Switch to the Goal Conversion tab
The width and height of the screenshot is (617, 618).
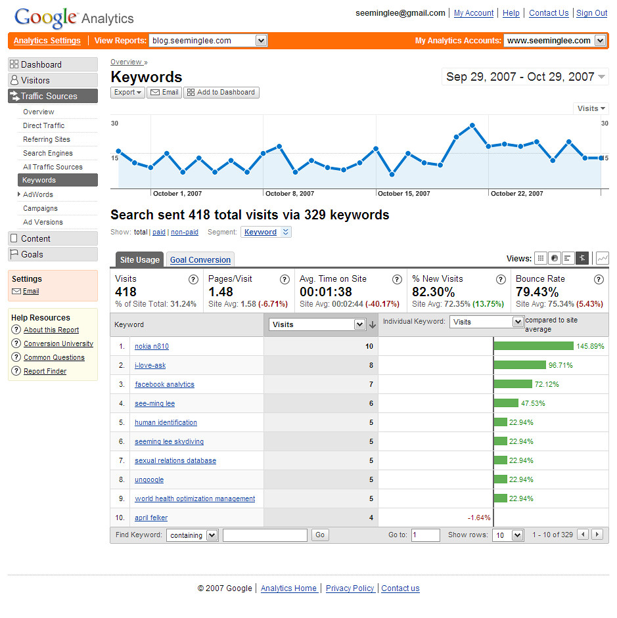point(200,259)
